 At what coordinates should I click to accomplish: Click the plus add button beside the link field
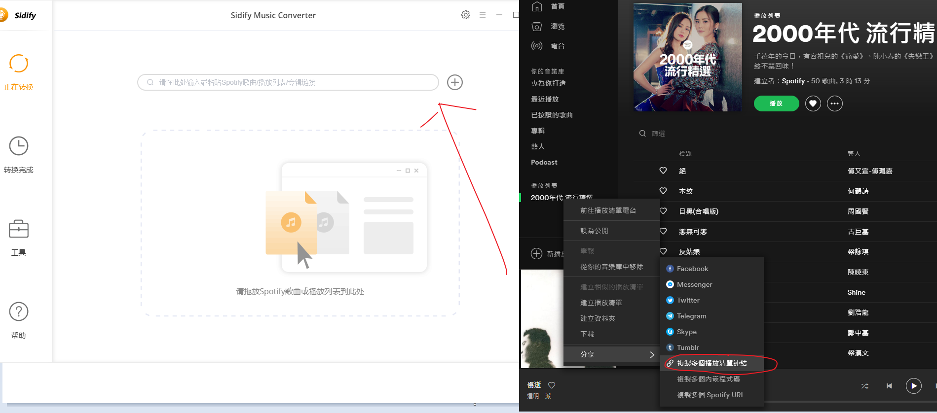455,82
